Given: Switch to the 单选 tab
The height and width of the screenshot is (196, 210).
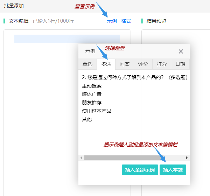Looking at the screenshot, I should coord(87,64).
